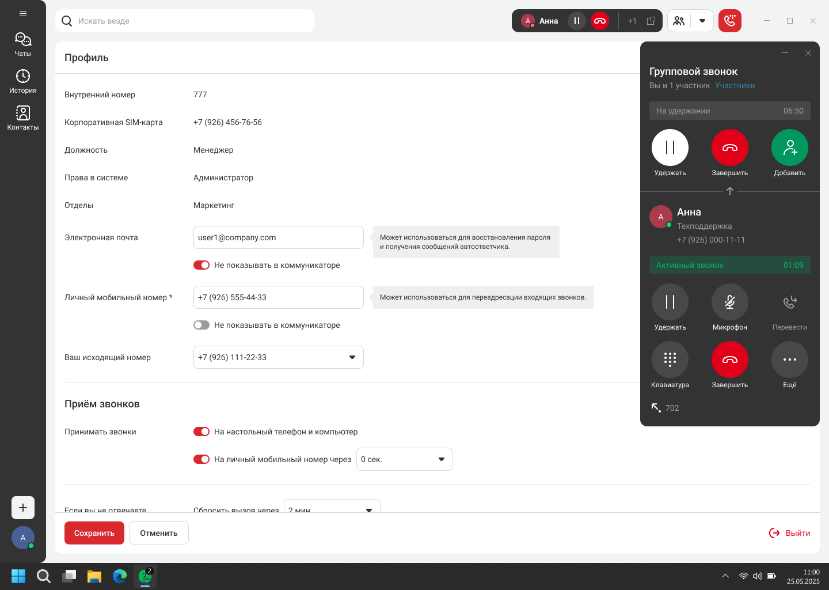Go to История in sidebar
This screenshot has width=829, height=590.
coord(23,81)
